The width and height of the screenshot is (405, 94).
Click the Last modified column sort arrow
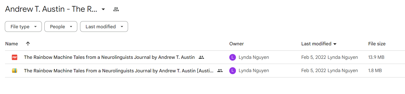pyautogui.click(x=335, y=44)
